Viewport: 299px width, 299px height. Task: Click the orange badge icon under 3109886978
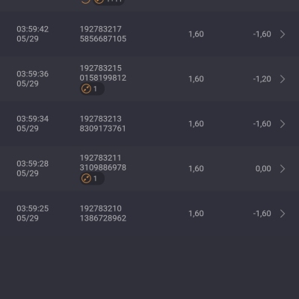tap(86, 179)
